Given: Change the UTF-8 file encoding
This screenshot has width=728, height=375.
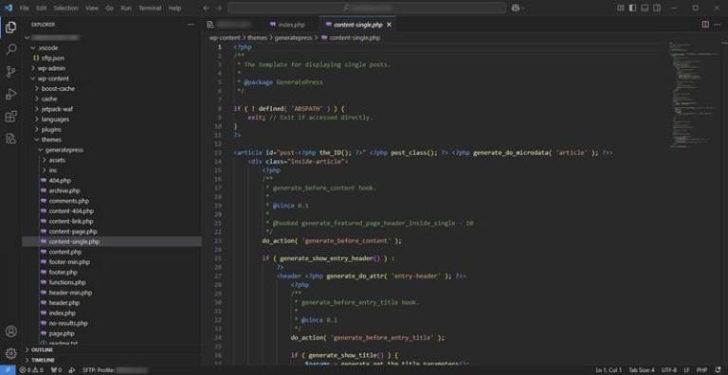Looking at the screenshot, I should (x=669, y=370).
